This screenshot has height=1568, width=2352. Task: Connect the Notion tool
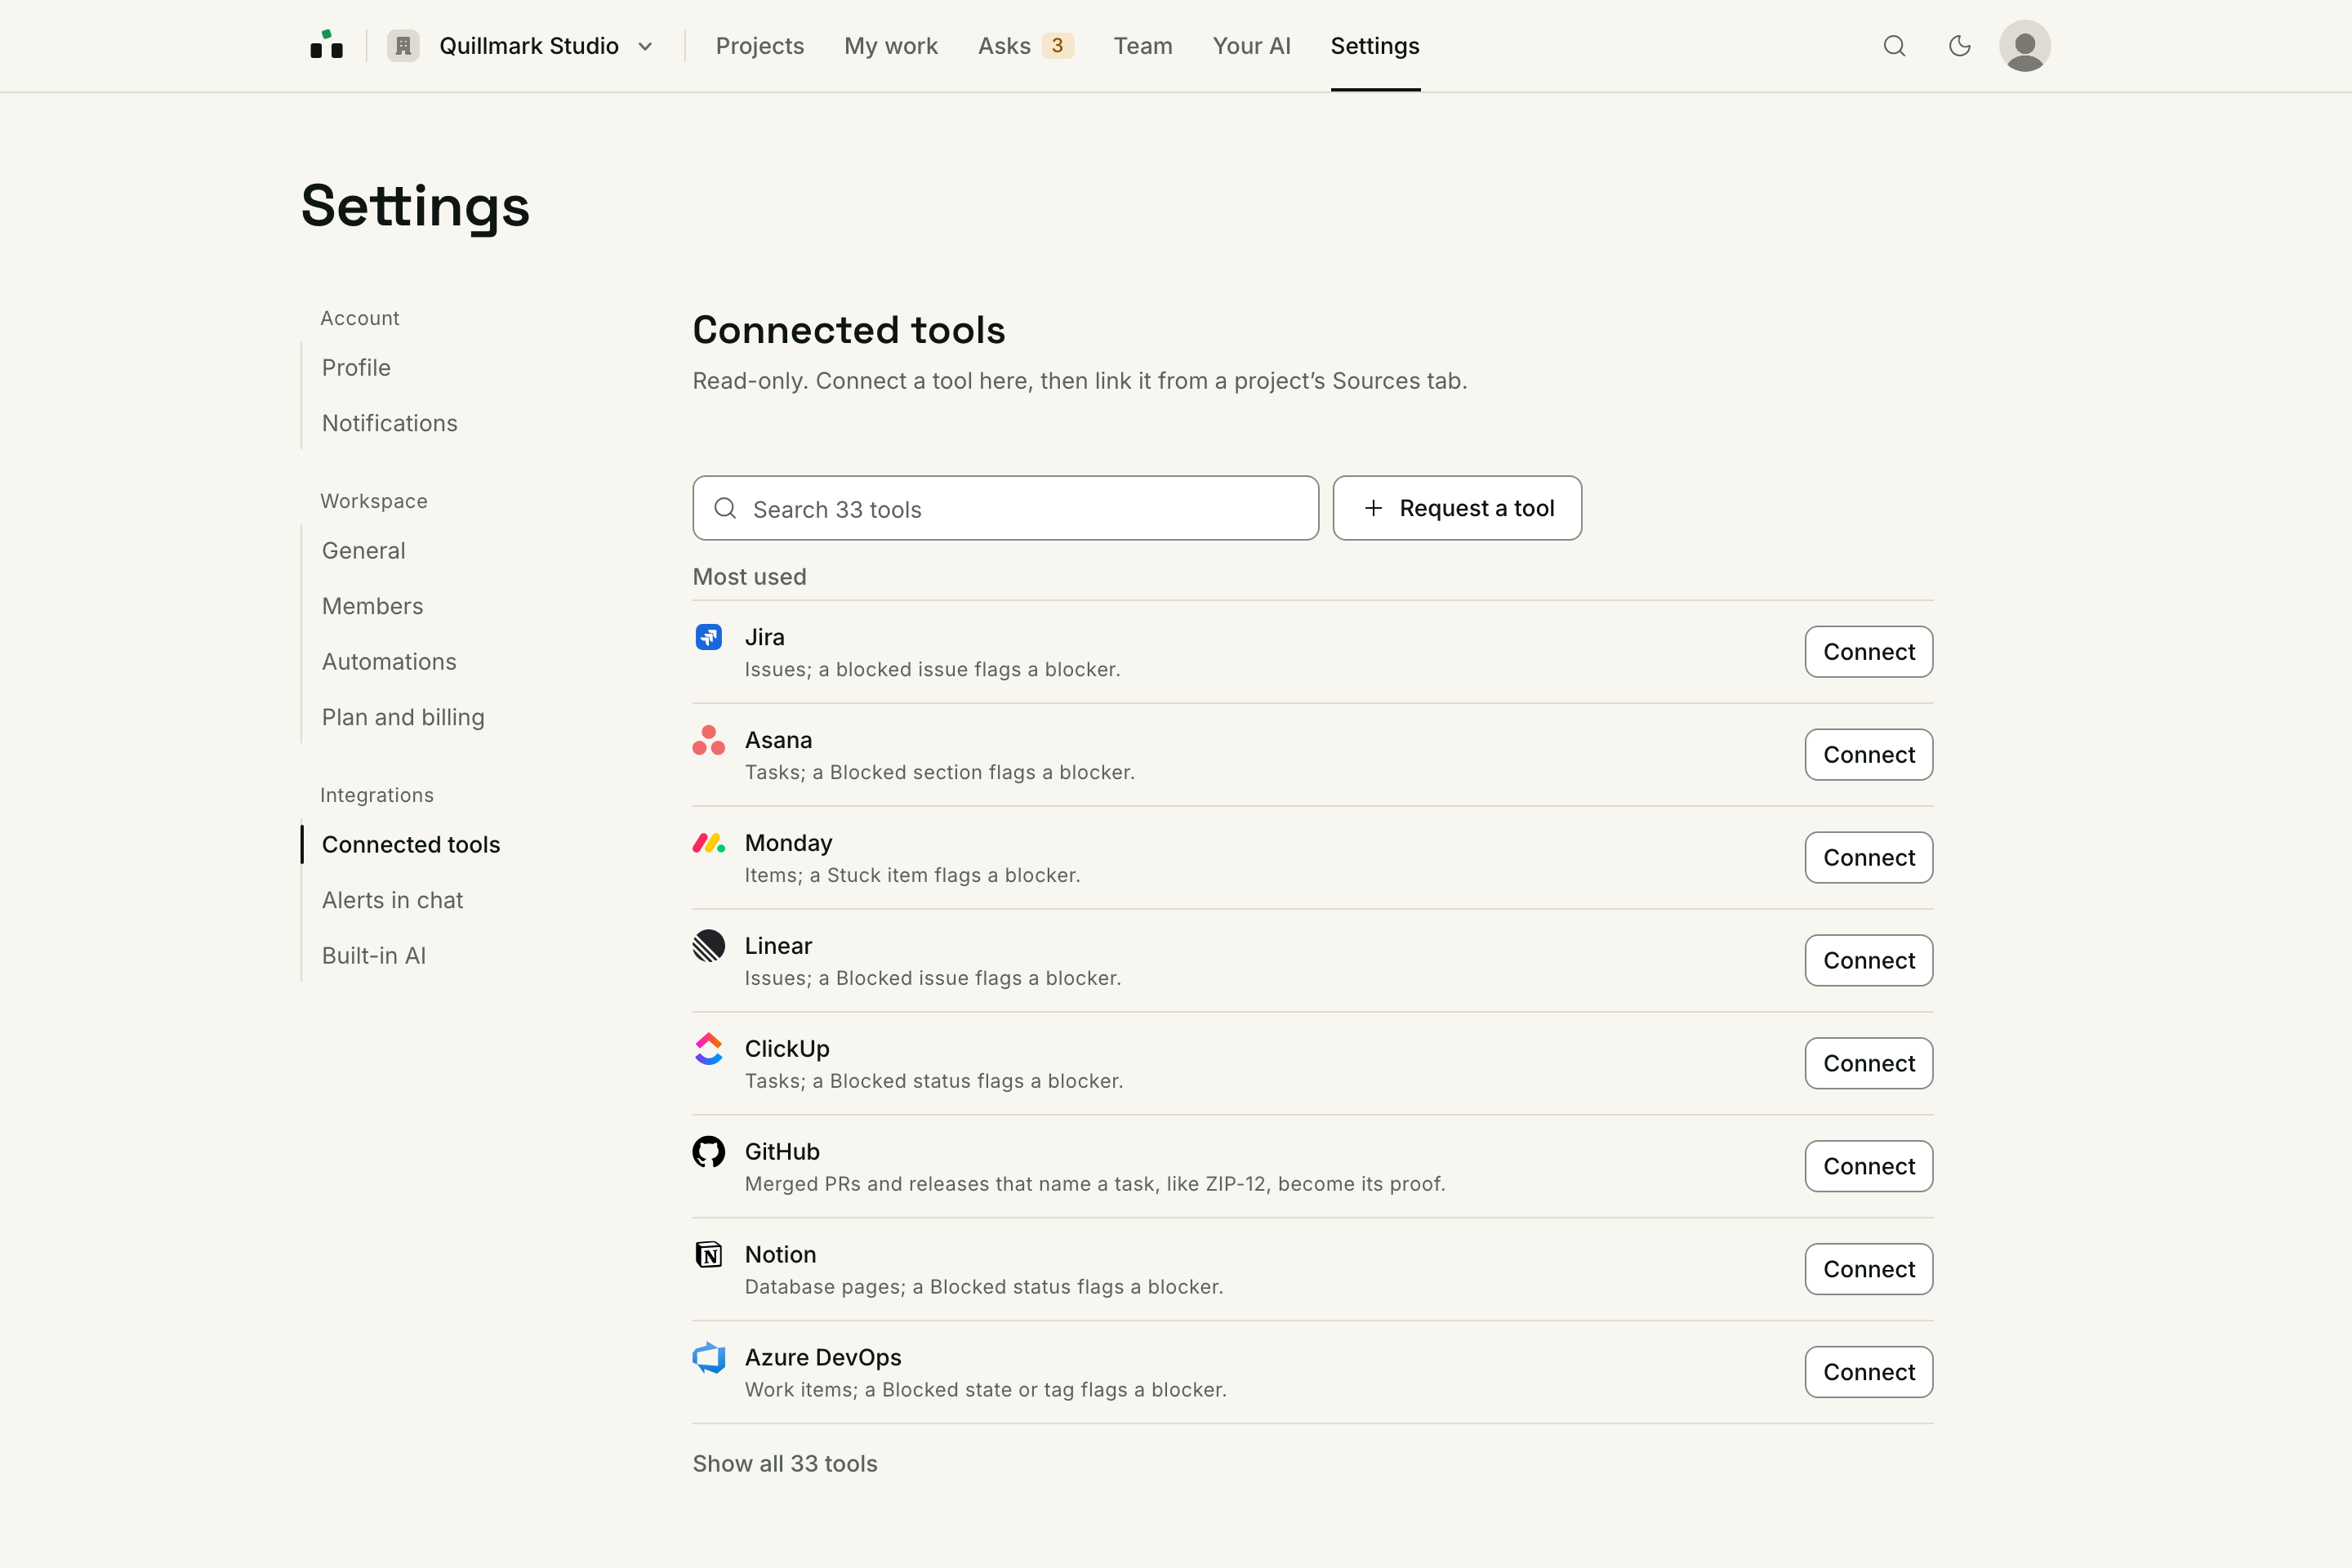click(1868, 1269)
